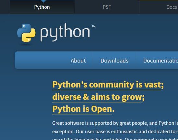Click the Python snake logo icon
Viewport: 178px width, 140px height.
tap(26, 33)
